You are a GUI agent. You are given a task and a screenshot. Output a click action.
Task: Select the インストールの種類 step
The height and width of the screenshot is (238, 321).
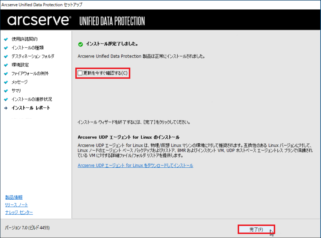pos(27,48)
